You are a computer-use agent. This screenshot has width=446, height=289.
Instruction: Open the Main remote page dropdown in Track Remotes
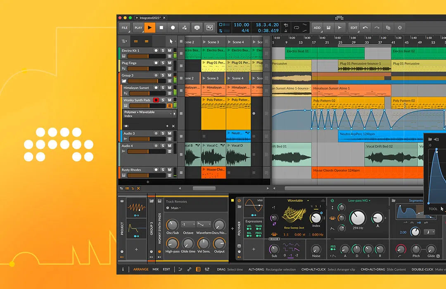[174, 208]
